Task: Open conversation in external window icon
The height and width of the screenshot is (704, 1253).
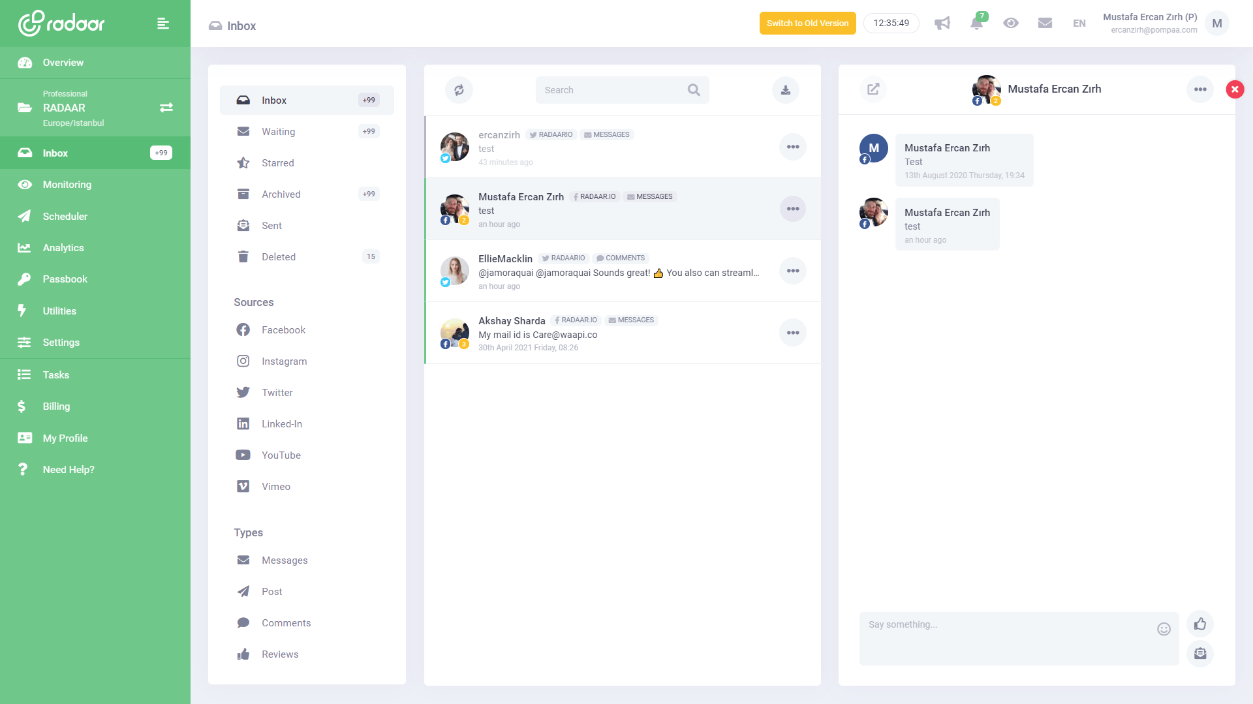Action: point(873,89)
